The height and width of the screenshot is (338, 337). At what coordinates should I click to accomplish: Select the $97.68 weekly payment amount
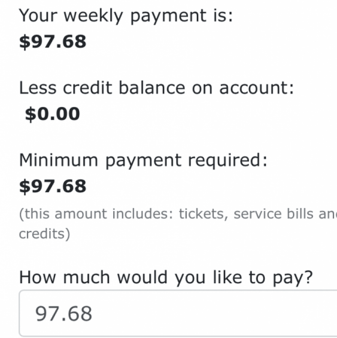[53, 42]
